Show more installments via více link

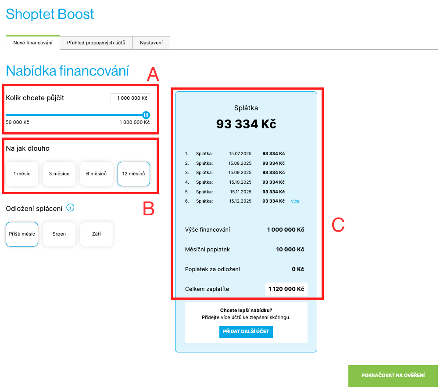pos(295,201)
